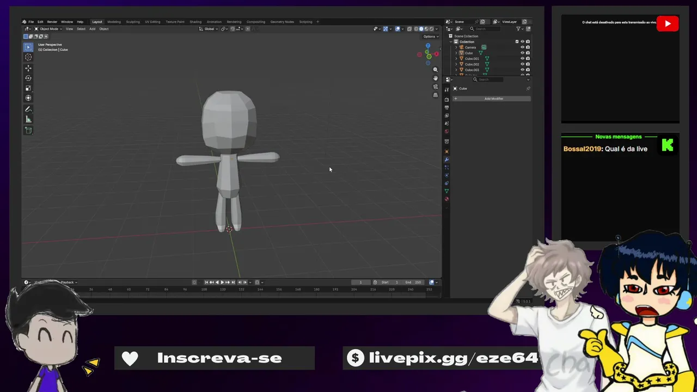Switch to Wireframe viewport shading
Viewport: 697px width, 392px height.
(416, 29)
